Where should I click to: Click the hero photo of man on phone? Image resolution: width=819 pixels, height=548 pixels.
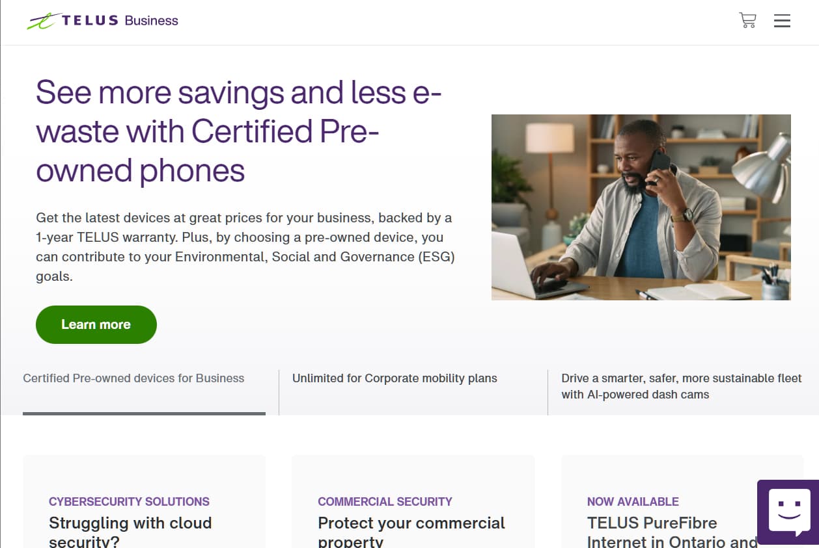[x=641, y=207]
